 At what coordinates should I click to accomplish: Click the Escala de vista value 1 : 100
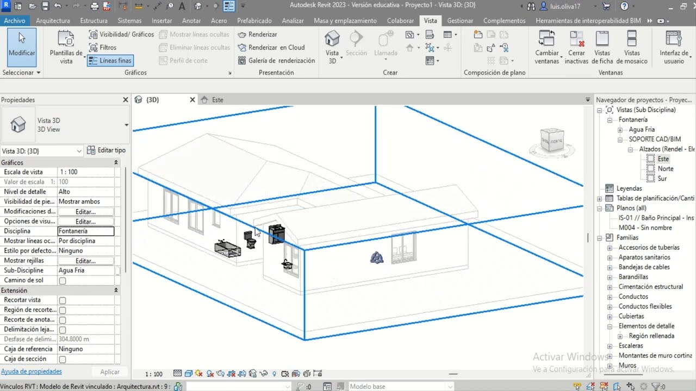pos(86,172)
